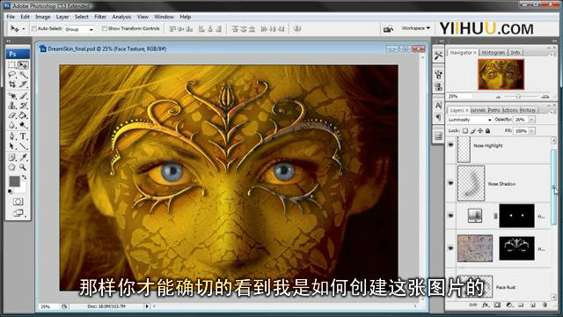The image size is (563, 317).
Task: Open the Filter menu
Action: 100,17
